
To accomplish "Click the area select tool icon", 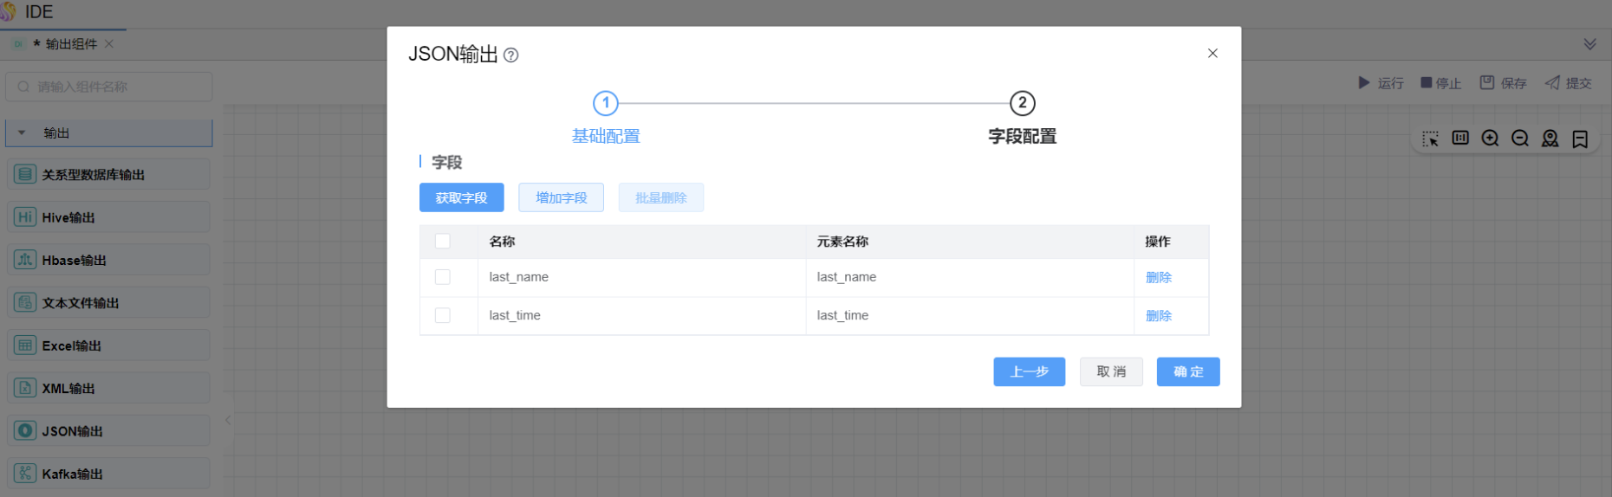I will point(1430,139).
